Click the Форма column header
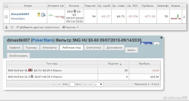 pos(175,6)
